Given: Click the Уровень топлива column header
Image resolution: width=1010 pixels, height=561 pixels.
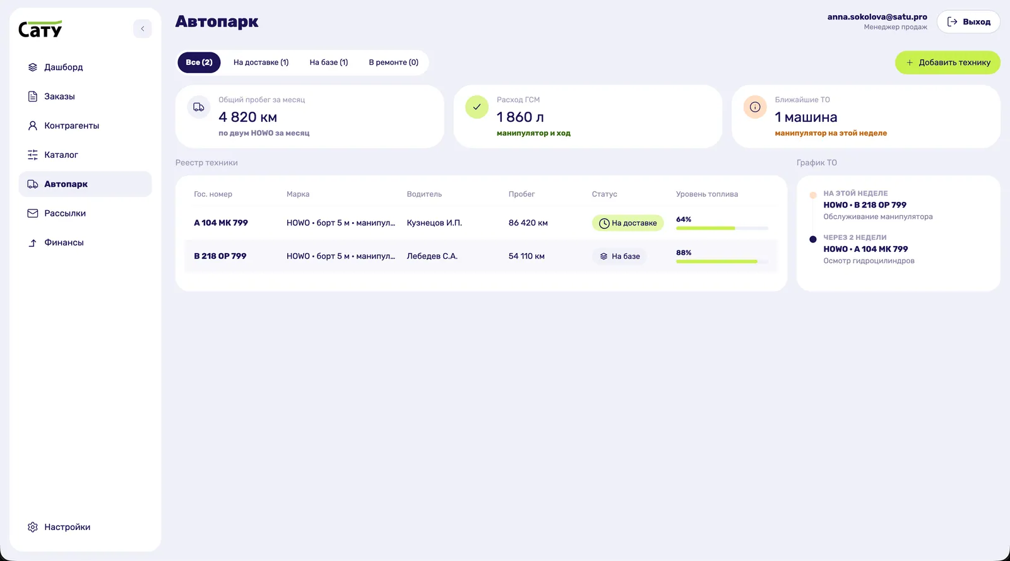Looking at the screenshot, I should coord(707,194).
